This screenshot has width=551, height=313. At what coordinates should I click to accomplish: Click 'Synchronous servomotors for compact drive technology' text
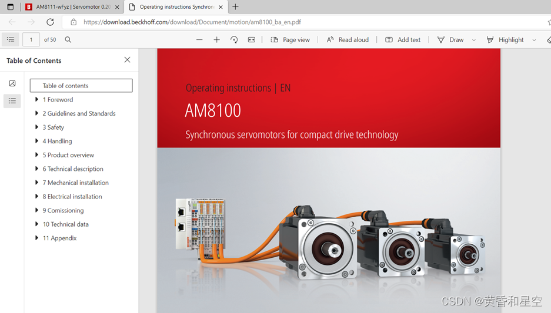(x=292, y=134)
